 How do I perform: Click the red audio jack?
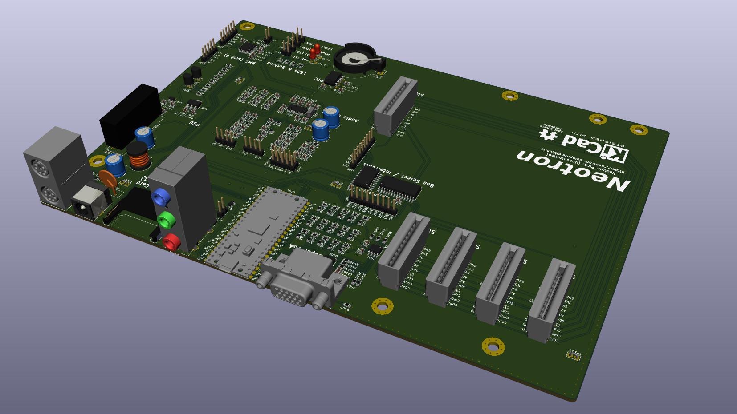point(171,242)
